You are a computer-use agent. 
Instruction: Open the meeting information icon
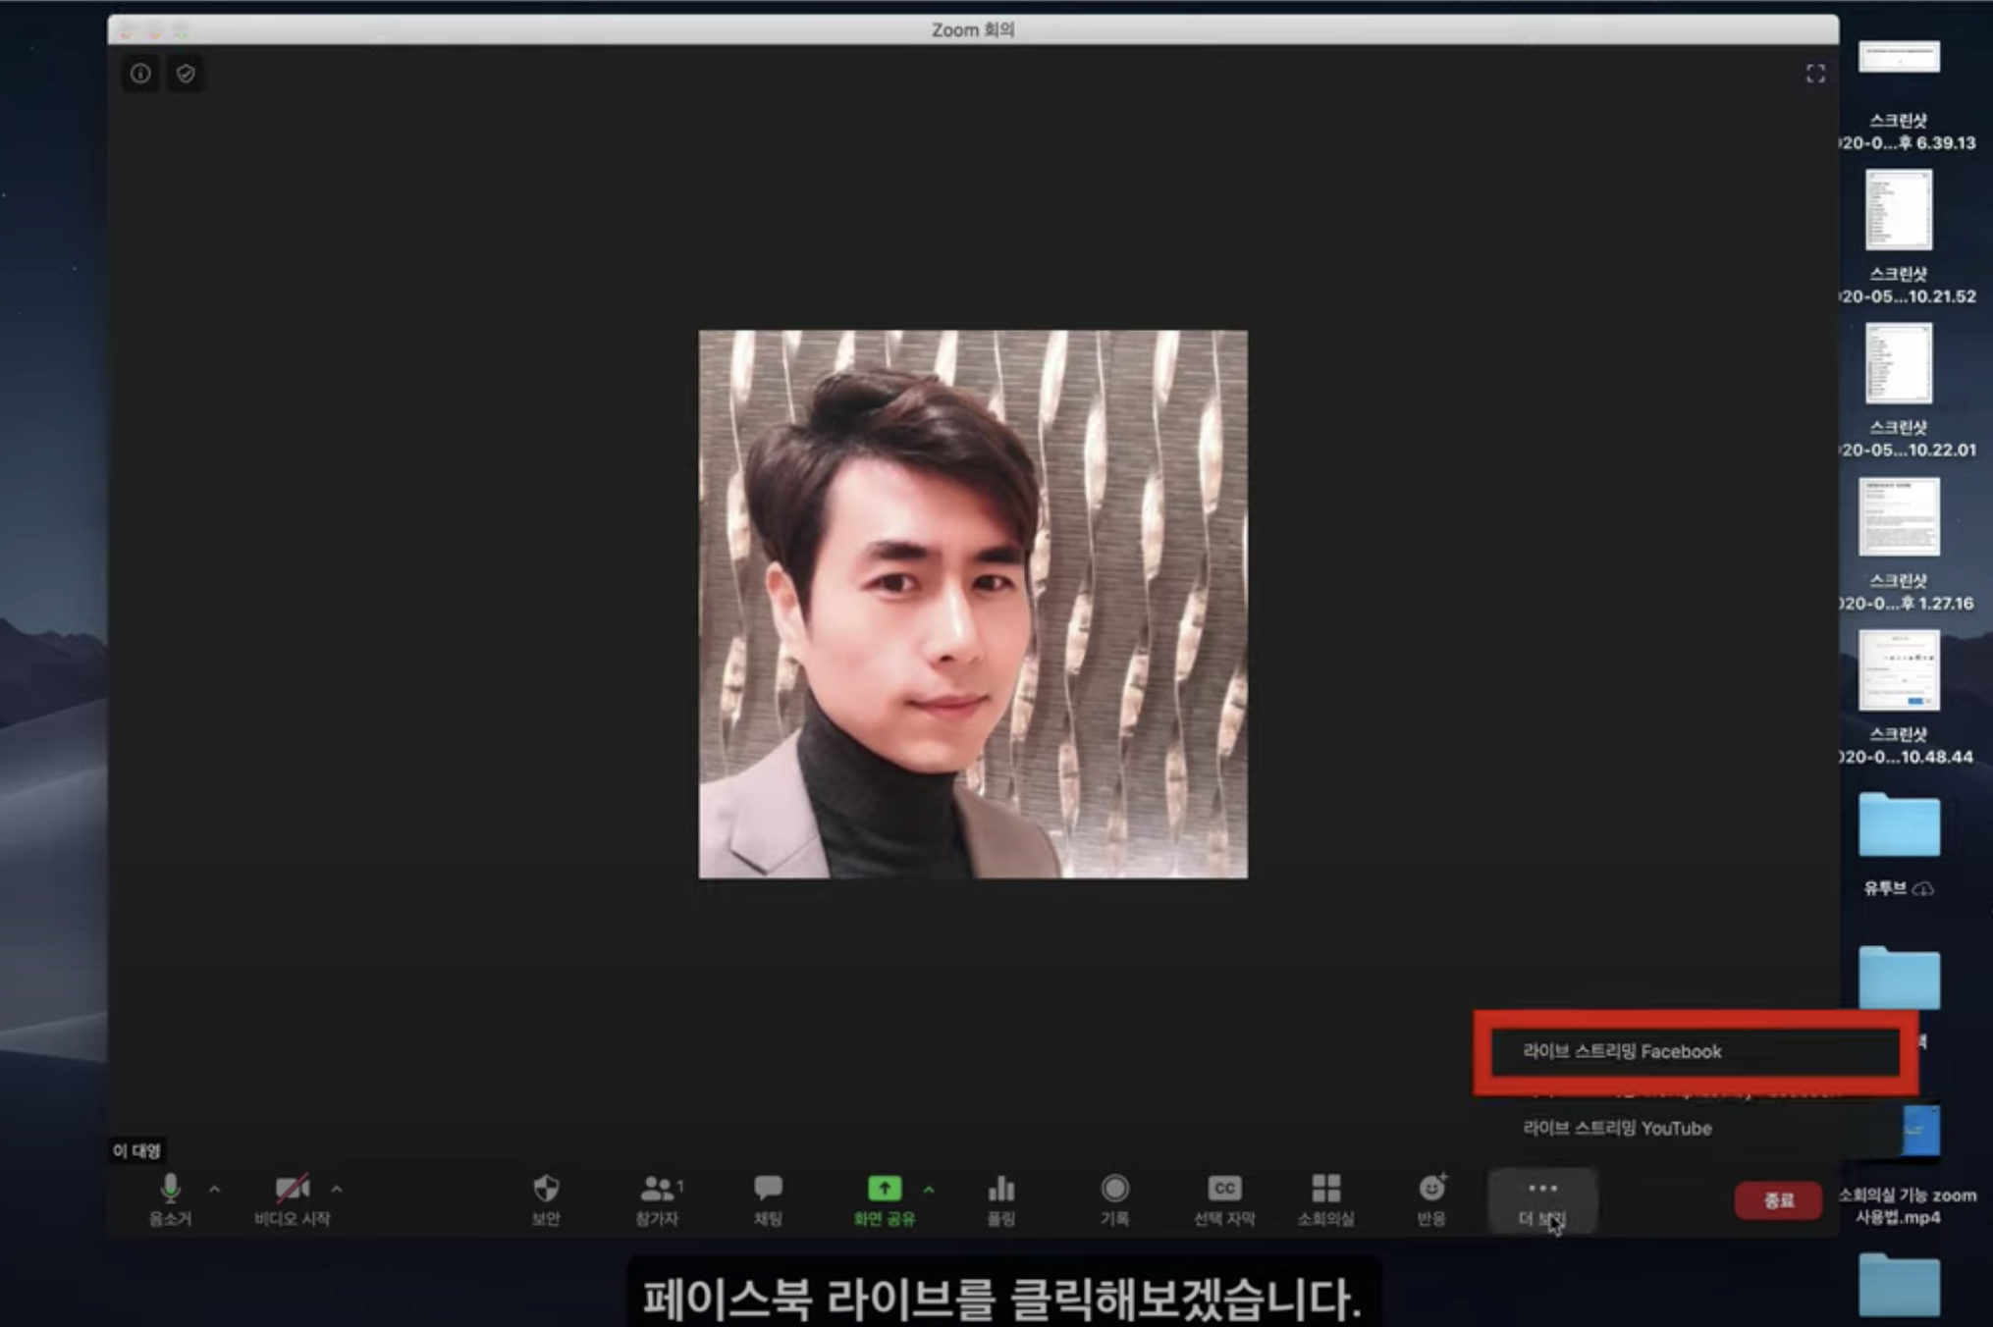click(140, 74)
